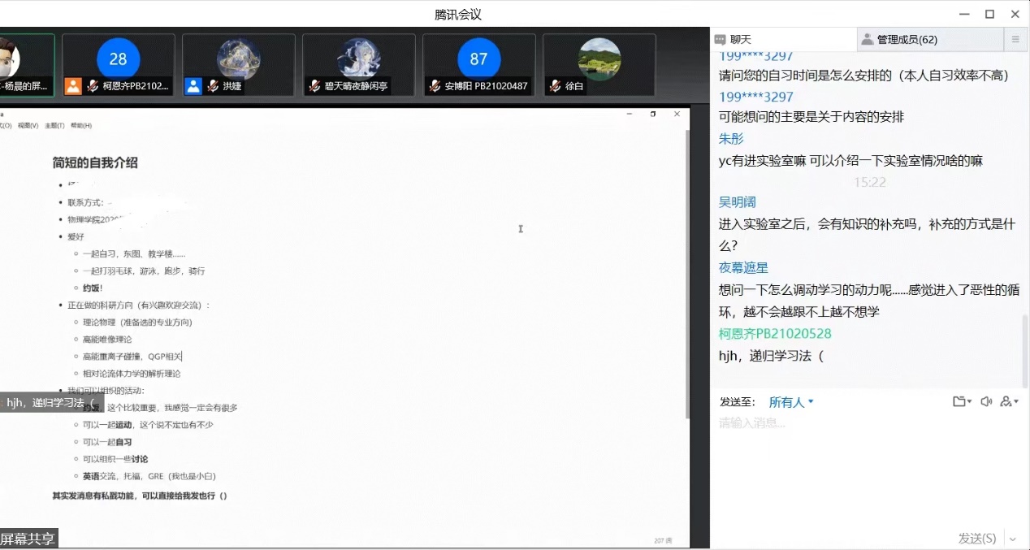Click the line 可以组织一些讨论
The width and height of the screenshot is (1030, 550).
click(115, 459)
